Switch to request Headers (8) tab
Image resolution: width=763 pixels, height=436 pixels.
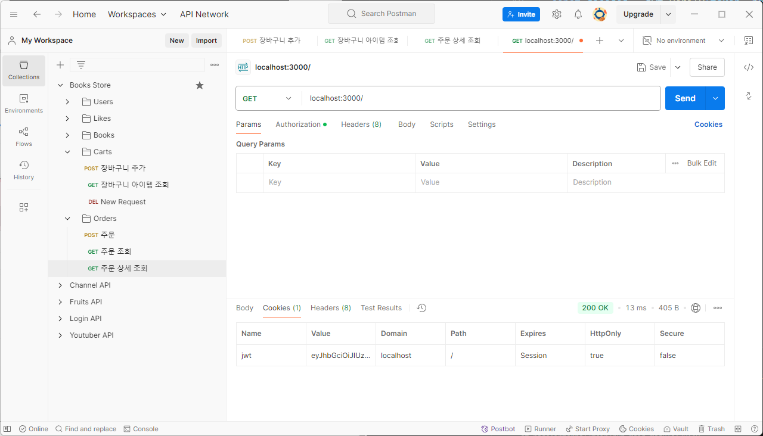tap(361, 124)
